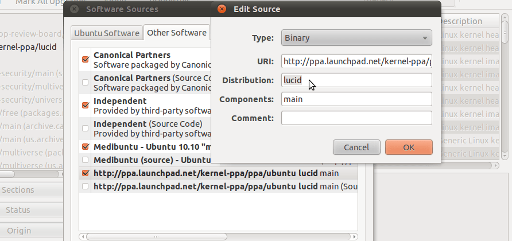Confirm with the OK button
The height and width of the screenshot is (241, 512).
(x=408, y=147)
